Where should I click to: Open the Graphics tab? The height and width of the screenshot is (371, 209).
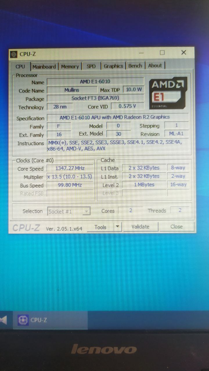pos(113,66)
